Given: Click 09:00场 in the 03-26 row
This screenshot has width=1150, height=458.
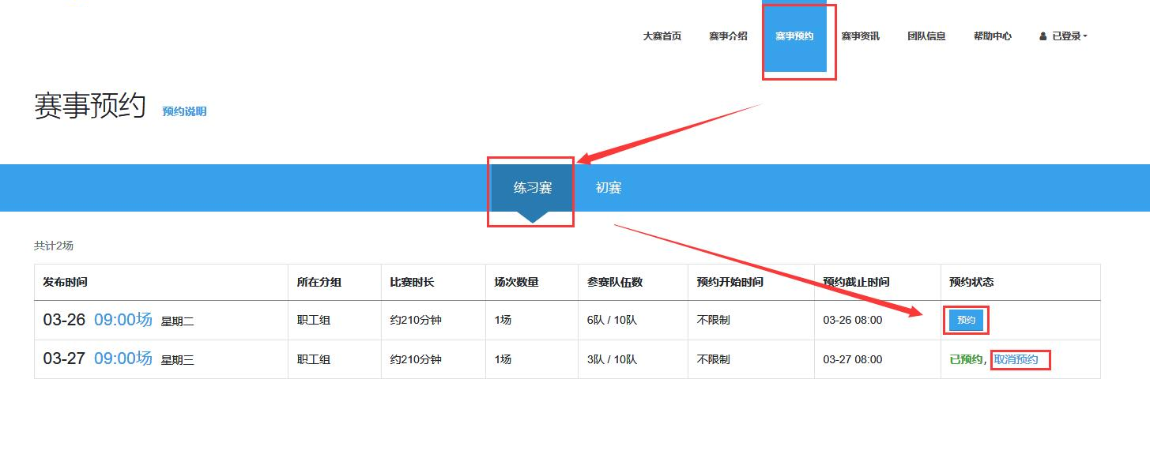Looking at the screenshot, I should pyautogui.click(x=123, y=320).
